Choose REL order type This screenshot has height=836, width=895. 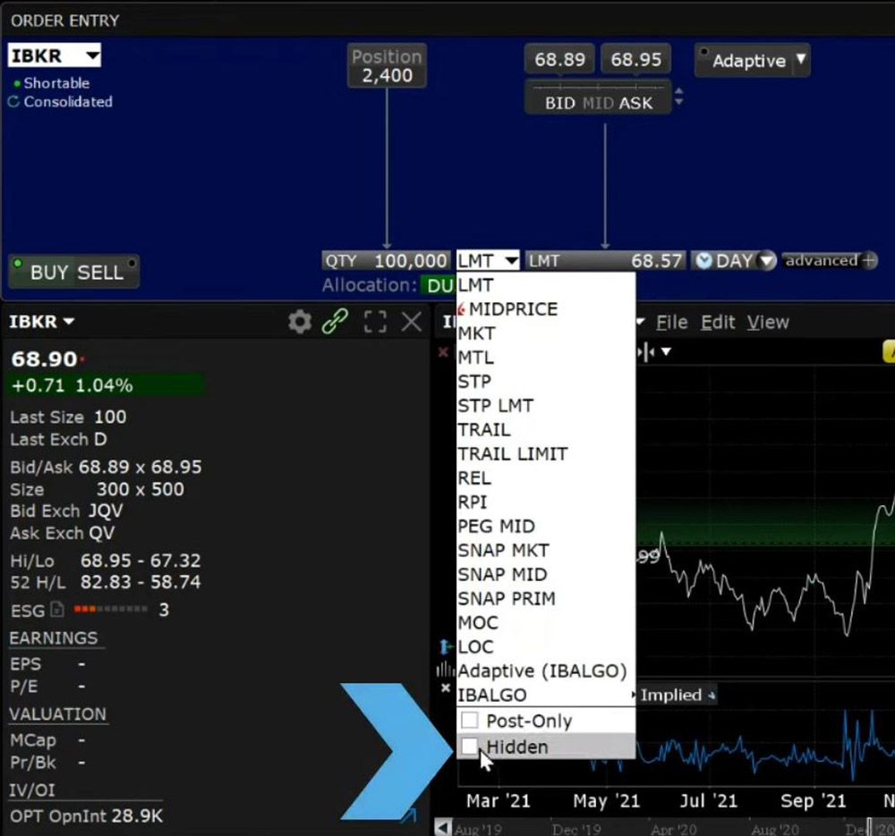point(546,477)
